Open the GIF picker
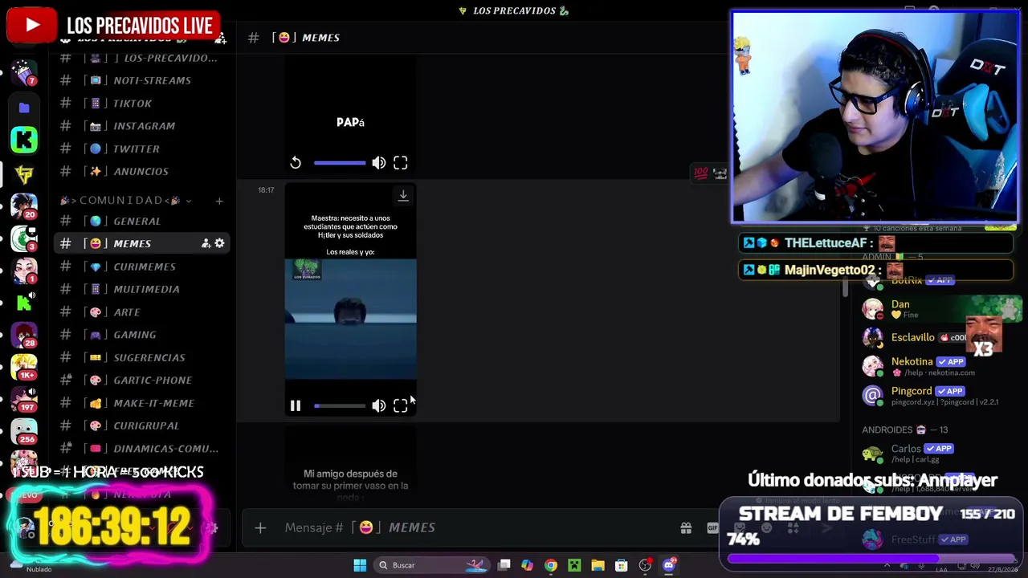This screenshot has height=578, width=1028. (x=712, y=527)
